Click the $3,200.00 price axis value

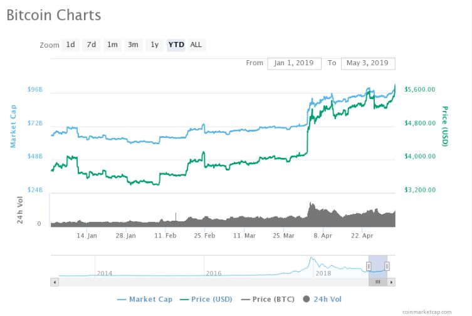click(x=420, y=190)
